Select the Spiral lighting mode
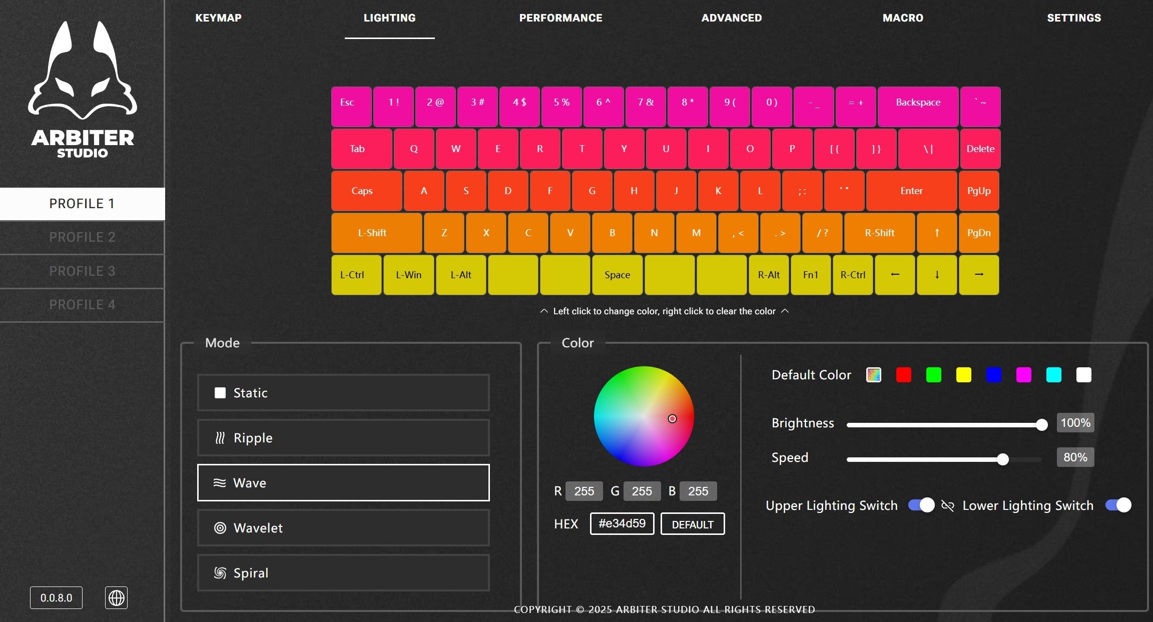The height and width of the screenshot is (622, 1153). click(x=343, y=573)
